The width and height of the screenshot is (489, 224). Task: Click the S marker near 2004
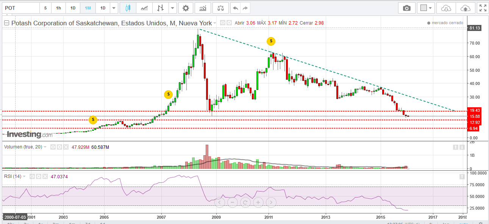point(93,120)
